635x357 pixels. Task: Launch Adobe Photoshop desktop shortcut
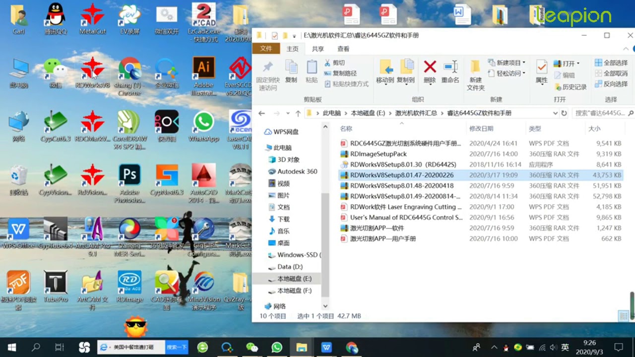(x=129, y=183)
